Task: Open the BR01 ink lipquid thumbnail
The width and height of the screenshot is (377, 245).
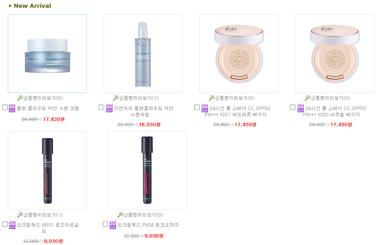Action: (x=47, y=171)
